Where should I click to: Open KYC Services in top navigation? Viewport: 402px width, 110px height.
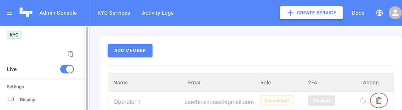(x=114, y=13)
